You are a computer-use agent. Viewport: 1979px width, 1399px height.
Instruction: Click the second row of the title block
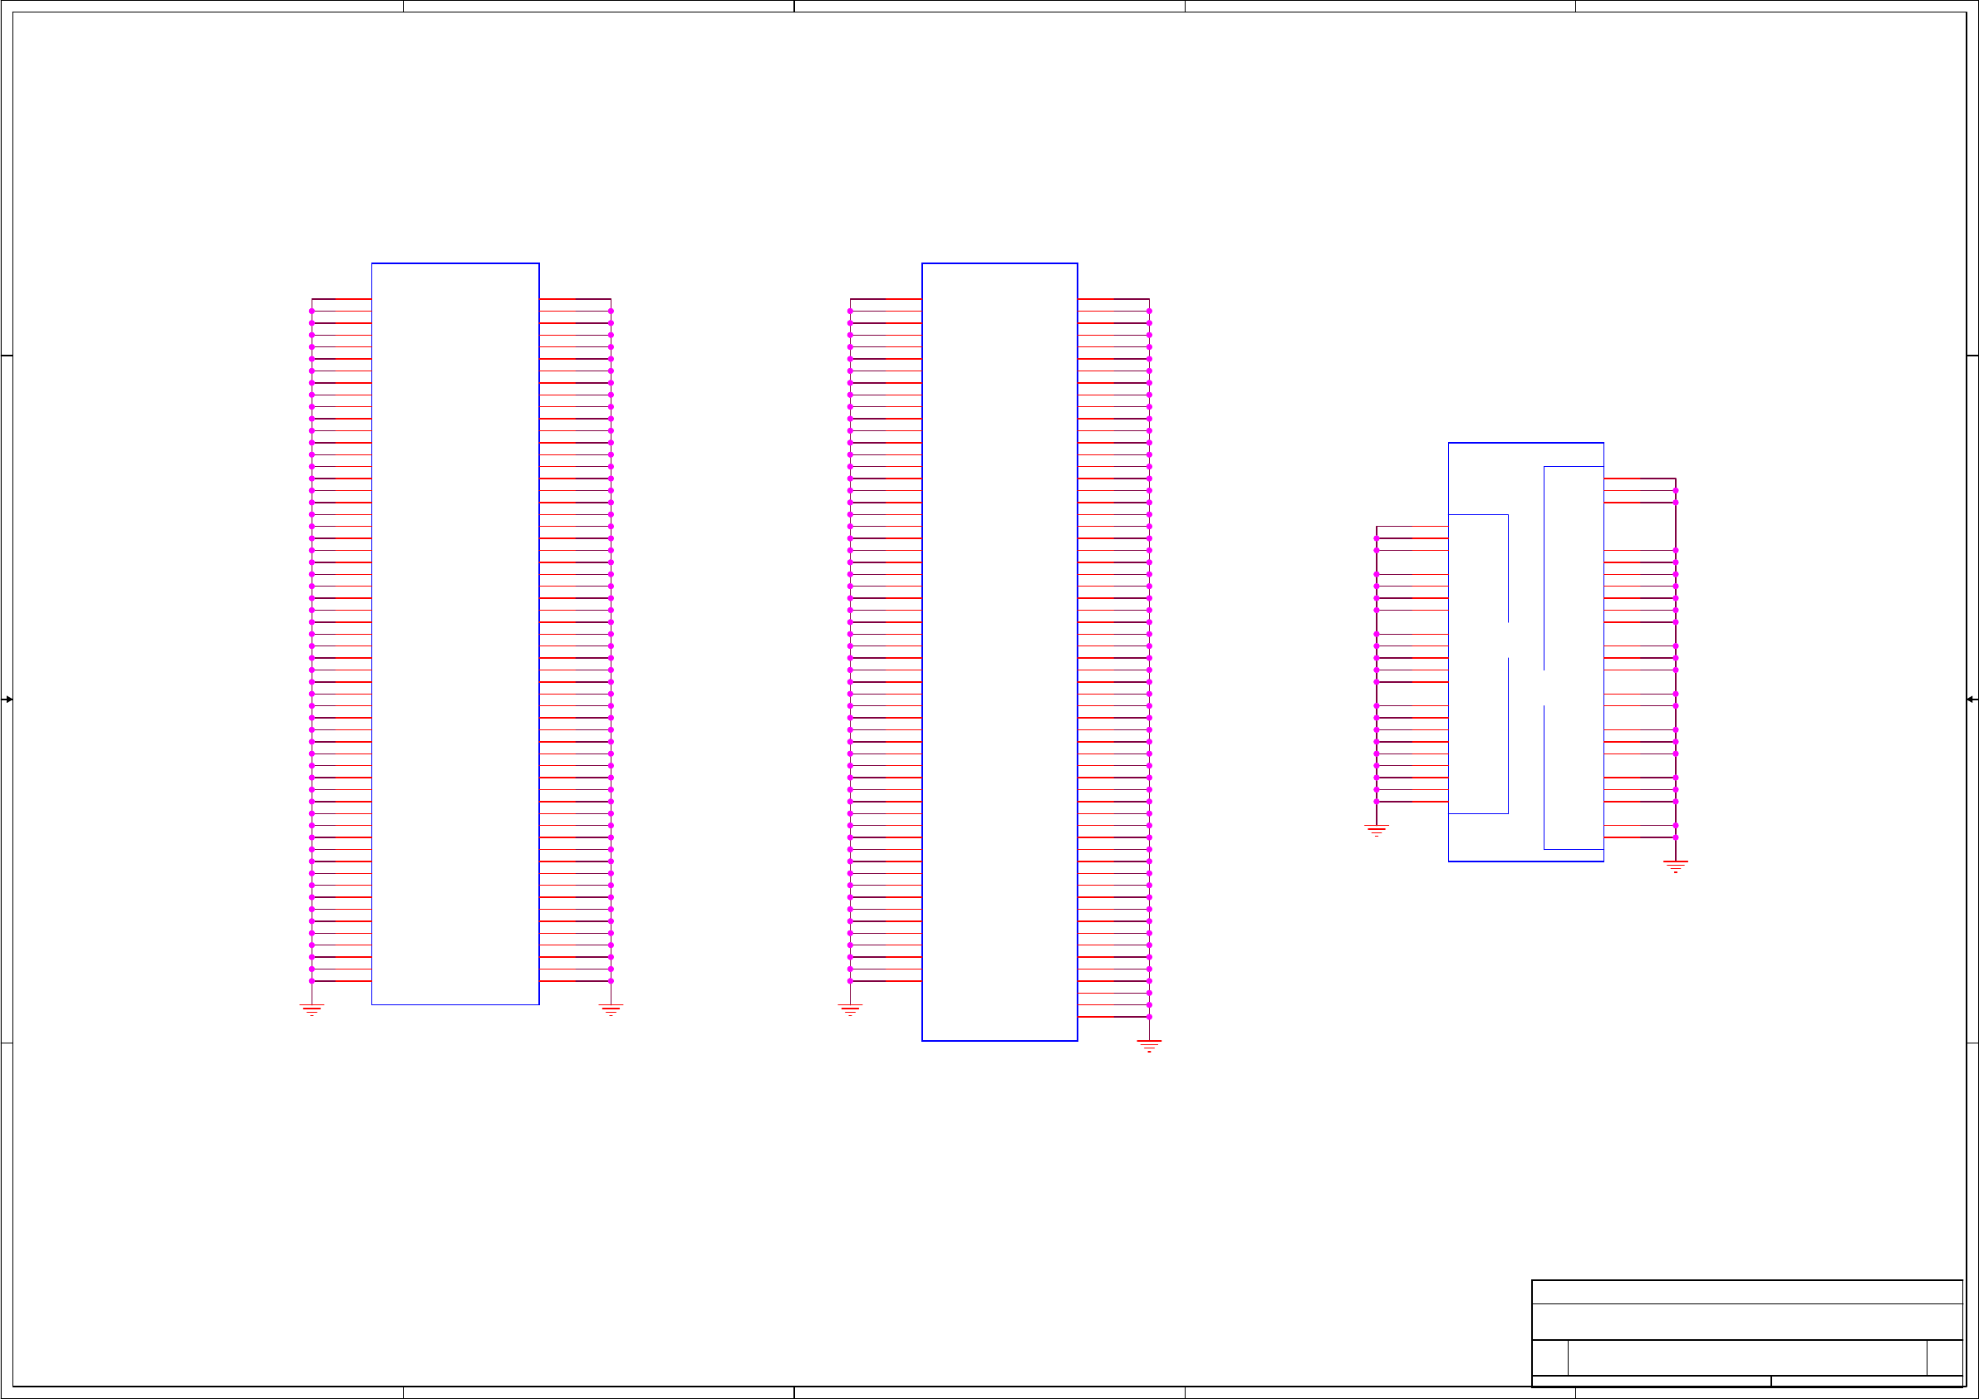(x=1747, y=1322)
